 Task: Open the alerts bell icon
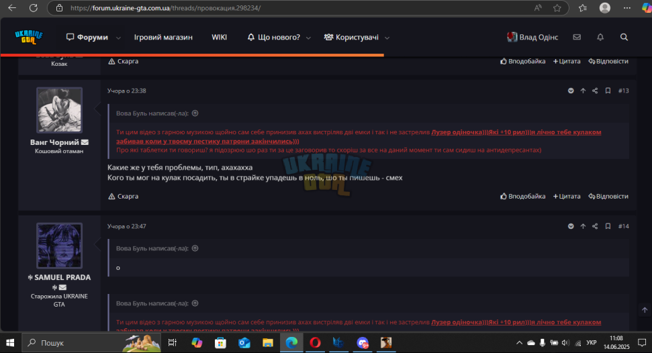(600, 37)
